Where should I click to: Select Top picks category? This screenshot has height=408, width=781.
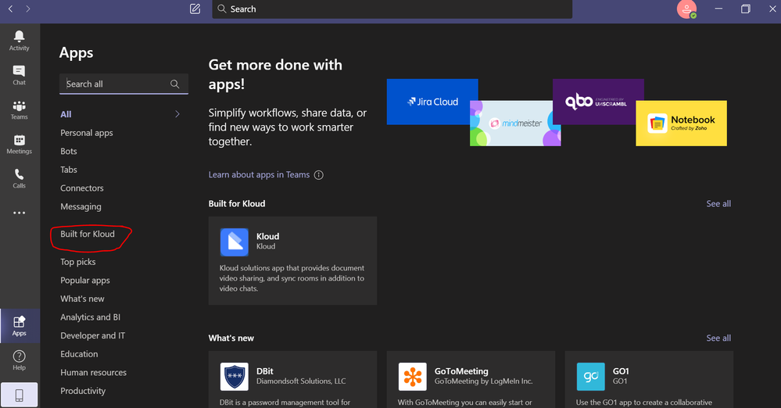[78, 262]
